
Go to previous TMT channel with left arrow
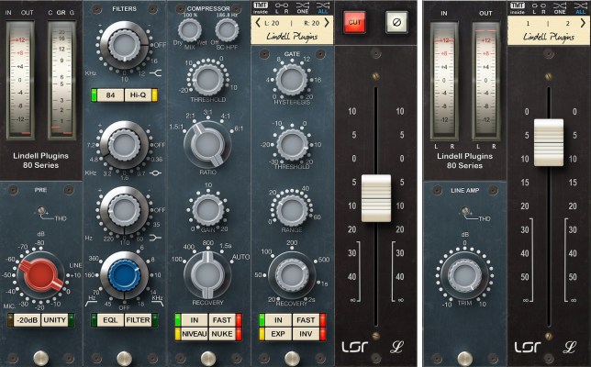(256, 21)
